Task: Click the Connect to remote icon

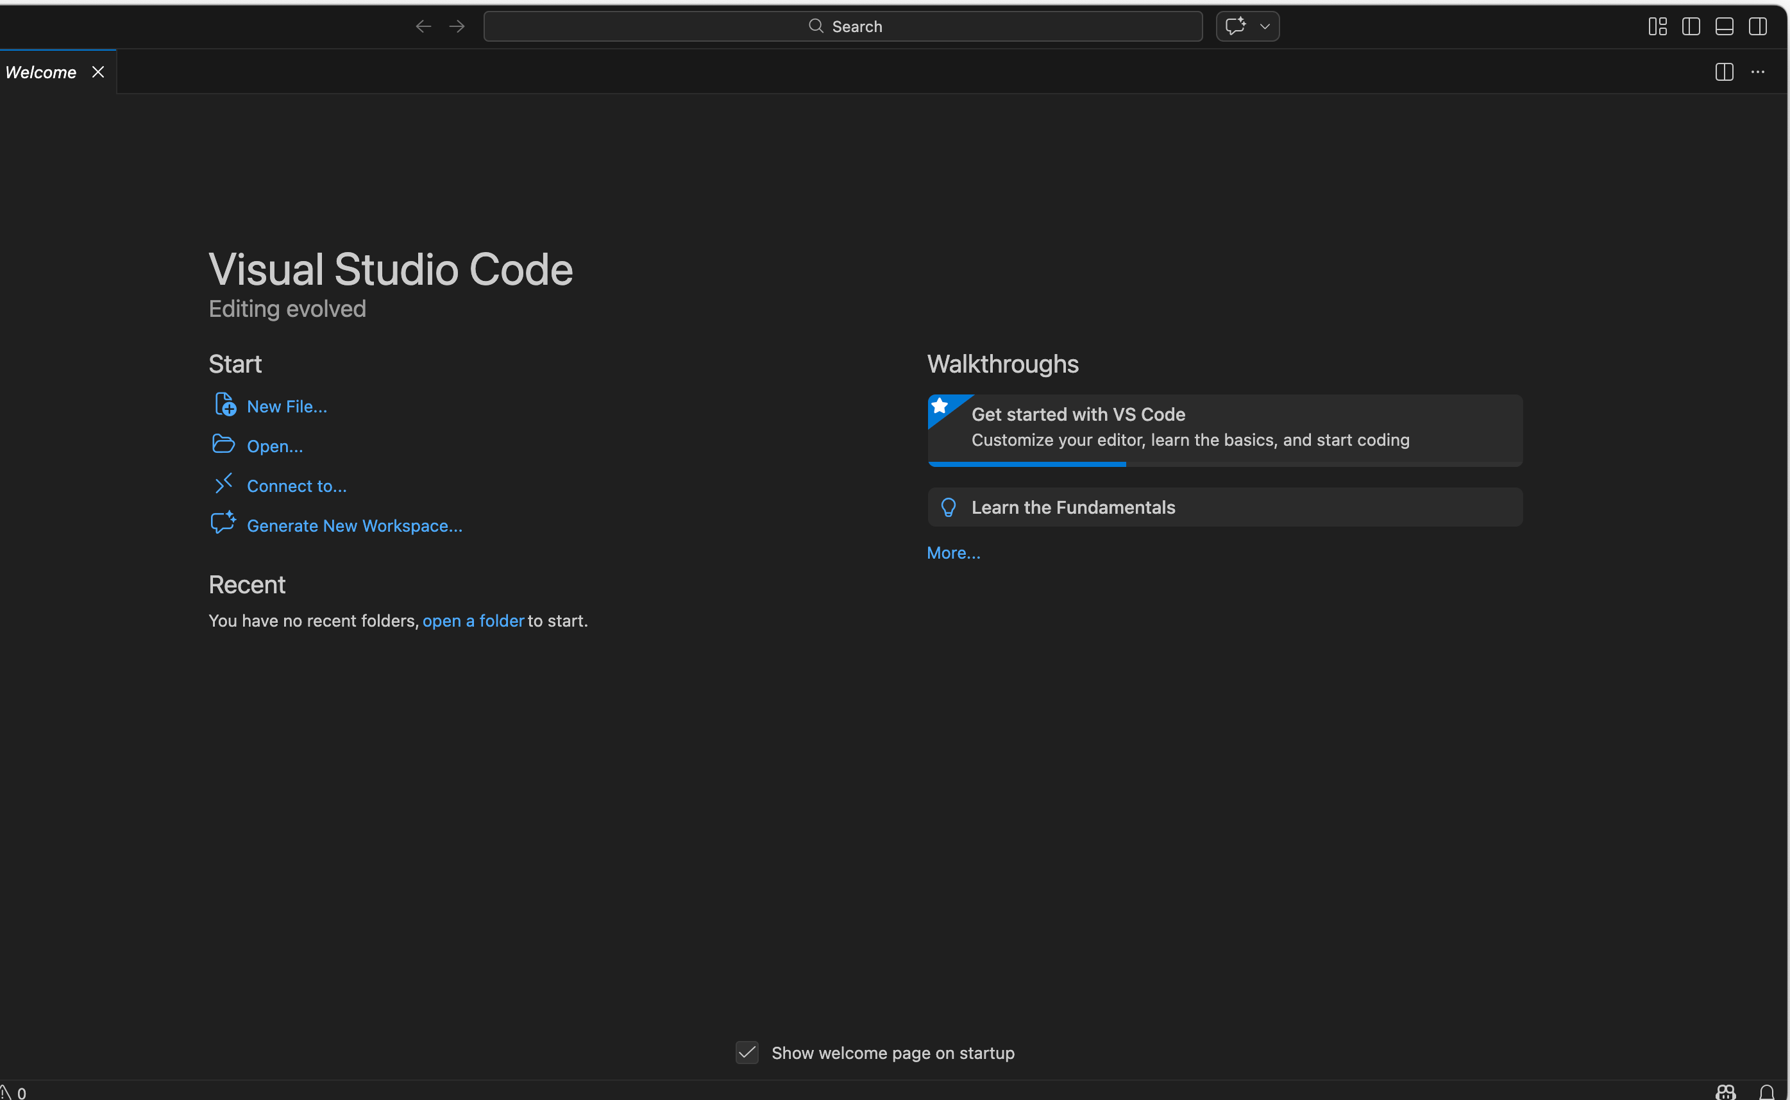Action: point(223,483)
